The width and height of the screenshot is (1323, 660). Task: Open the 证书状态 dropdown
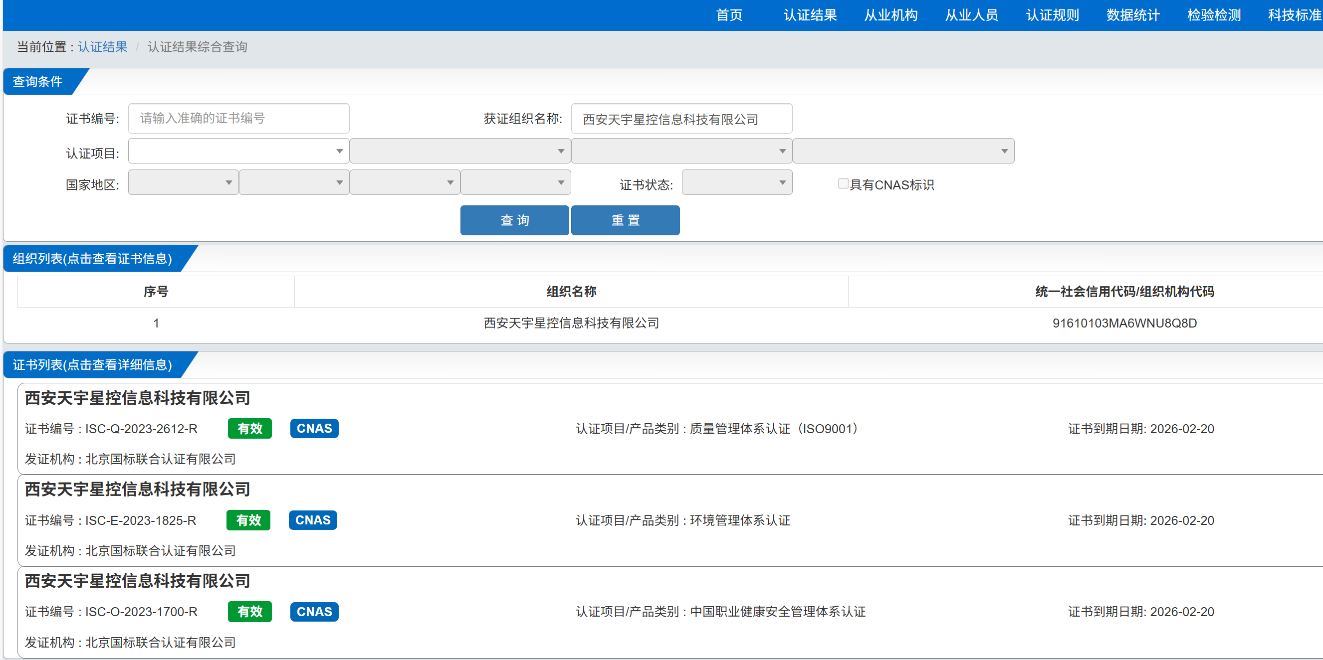tap(736, 183)
